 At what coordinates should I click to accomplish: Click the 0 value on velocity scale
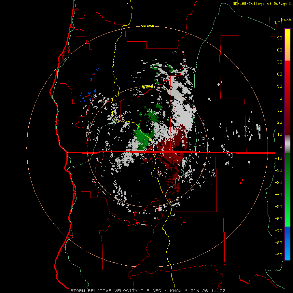click(x=281, y=146)
